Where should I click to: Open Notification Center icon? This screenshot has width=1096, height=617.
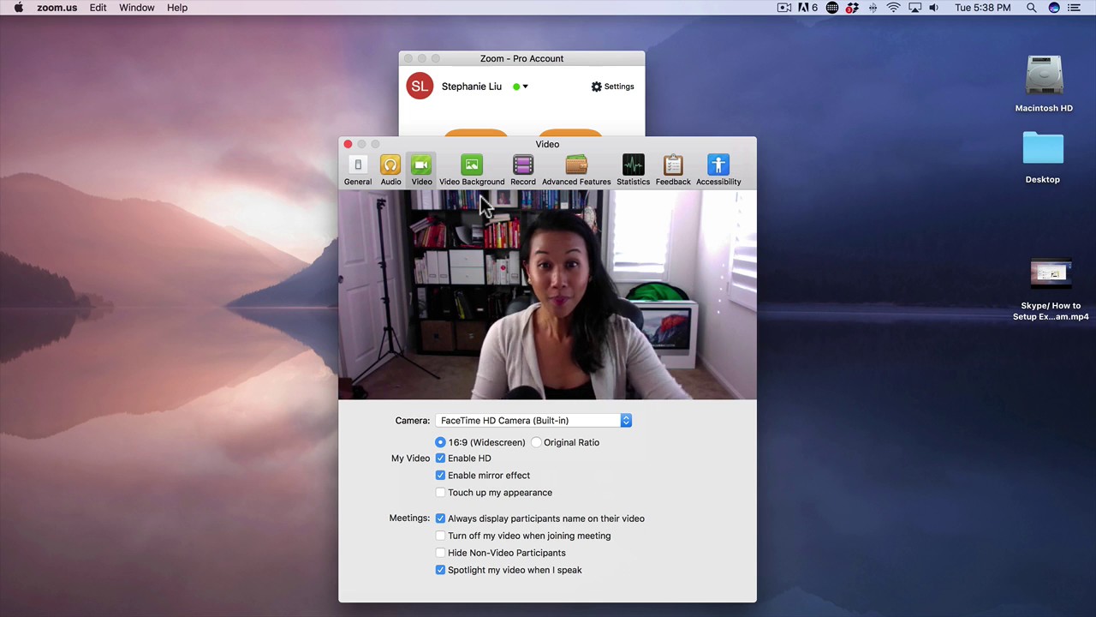[x=1075, y=8]
